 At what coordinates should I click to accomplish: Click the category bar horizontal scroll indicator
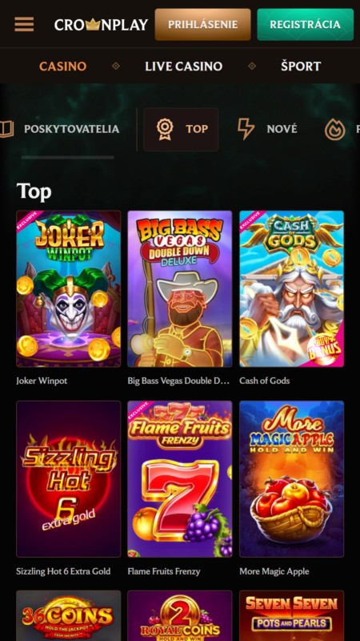[x=68, y=157]
